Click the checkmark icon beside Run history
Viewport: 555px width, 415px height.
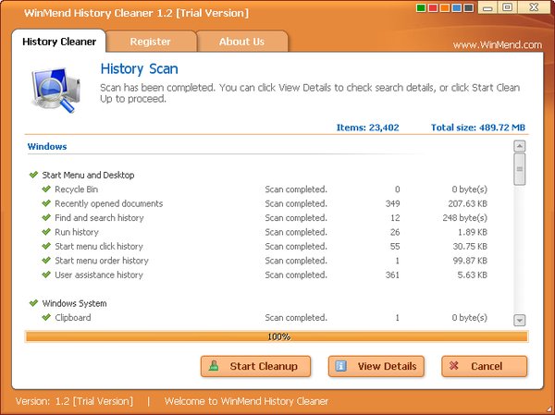coord(46,232)
